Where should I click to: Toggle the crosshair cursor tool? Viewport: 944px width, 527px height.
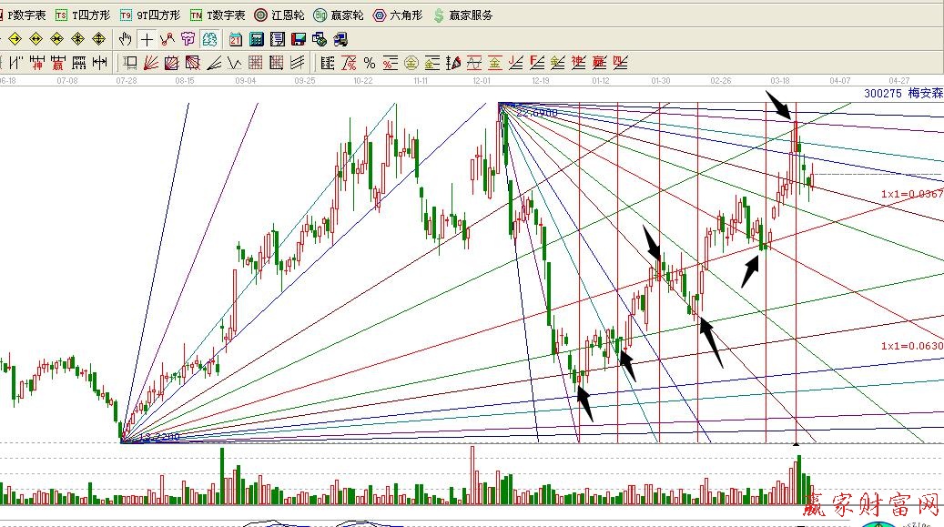(147, 39)
